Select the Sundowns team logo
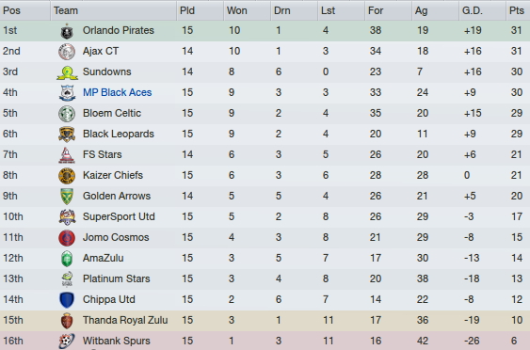This screenshot has width=530, height=350. (x=67, y=72)
